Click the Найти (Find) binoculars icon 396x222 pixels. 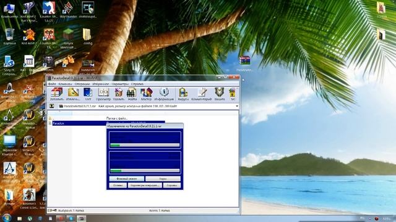click(x=132, y=94)
